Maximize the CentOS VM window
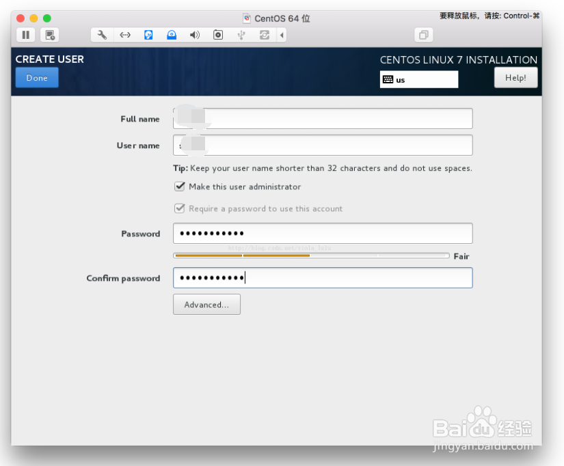 coord(47,18)
